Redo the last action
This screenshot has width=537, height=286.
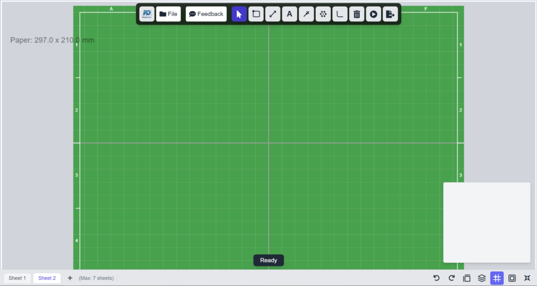click(x=452, y=278)
